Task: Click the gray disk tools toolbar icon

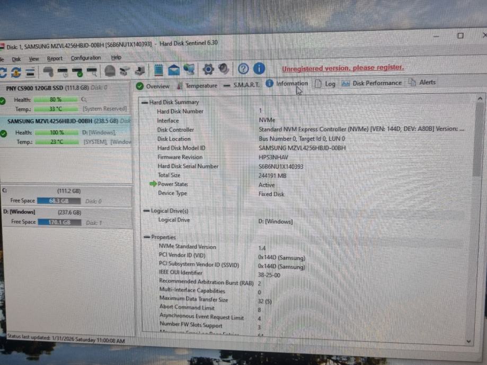Action: tap(125, 71)
